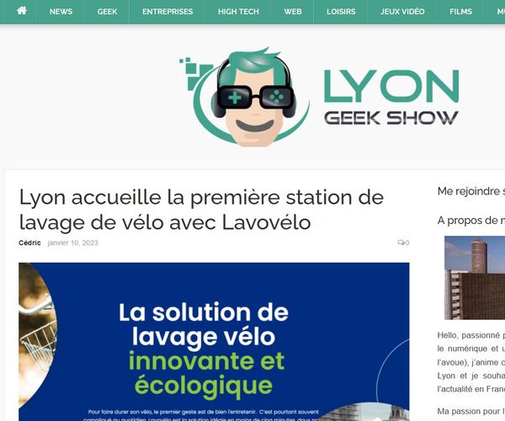Open the FILMS menu item
505x421 pixels.
(x=460, y=12)
